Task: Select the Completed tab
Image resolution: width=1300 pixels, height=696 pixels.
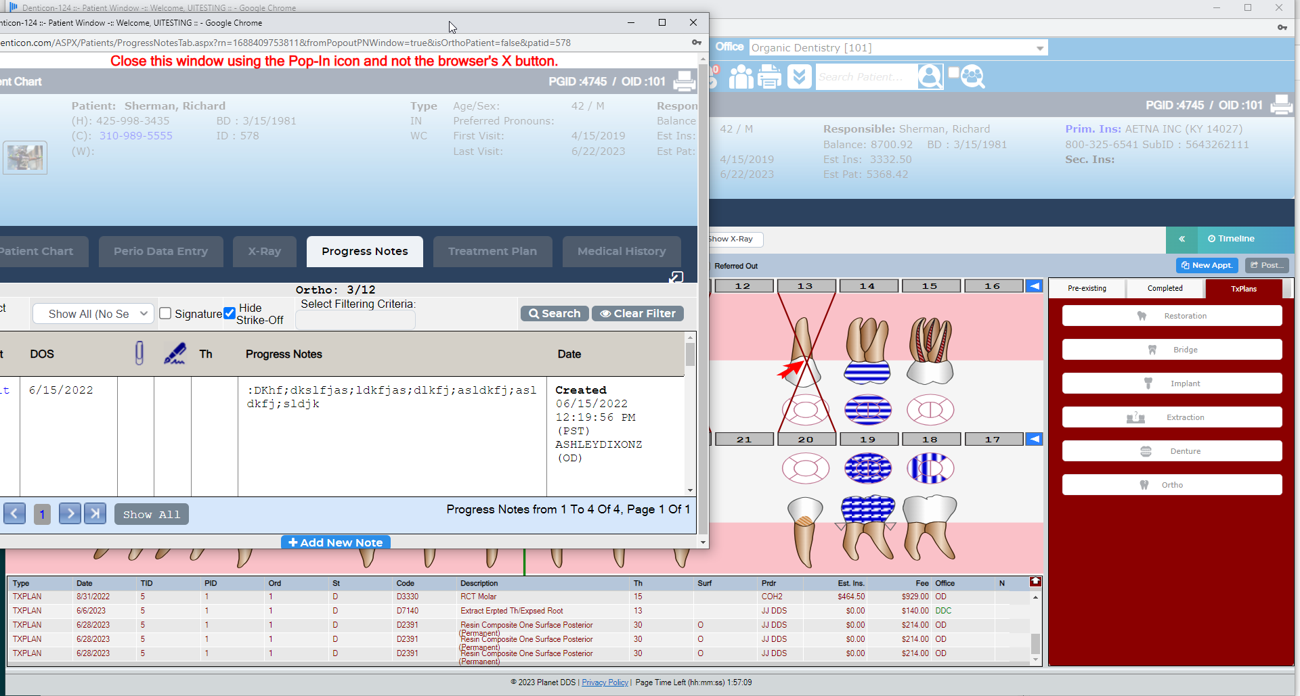Action: (1165, 289)
